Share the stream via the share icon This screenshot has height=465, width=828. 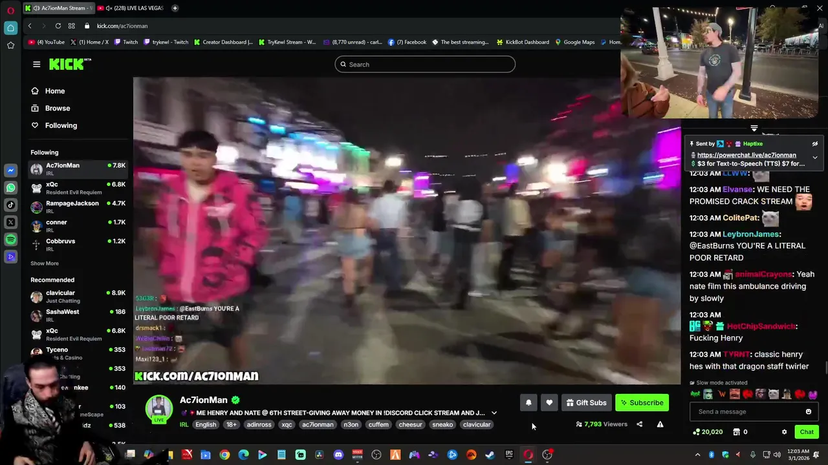[x=639, y=424]
